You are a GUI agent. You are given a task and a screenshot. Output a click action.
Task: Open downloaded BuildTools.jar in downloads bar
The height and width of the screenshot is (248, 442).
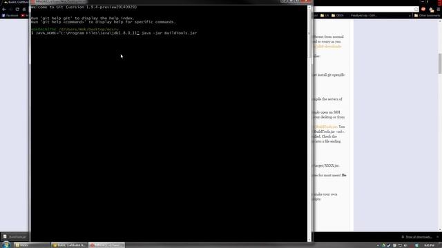15,237
